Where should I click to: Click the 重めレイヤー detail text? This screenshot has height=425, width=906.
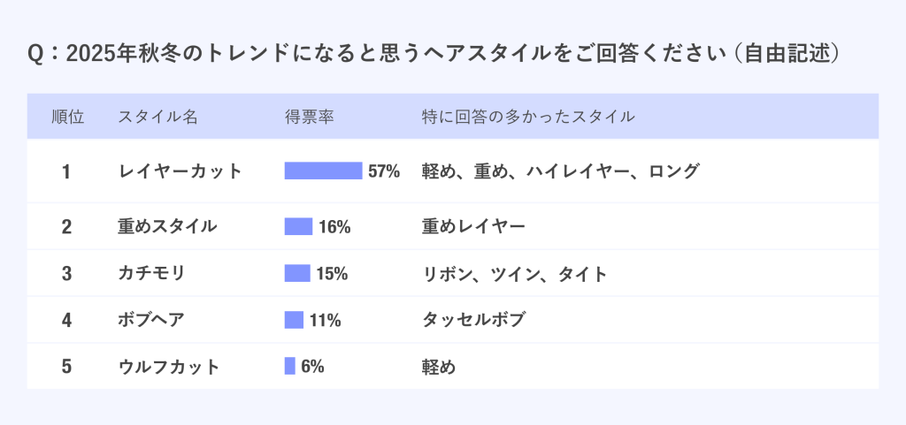(474, 226)
